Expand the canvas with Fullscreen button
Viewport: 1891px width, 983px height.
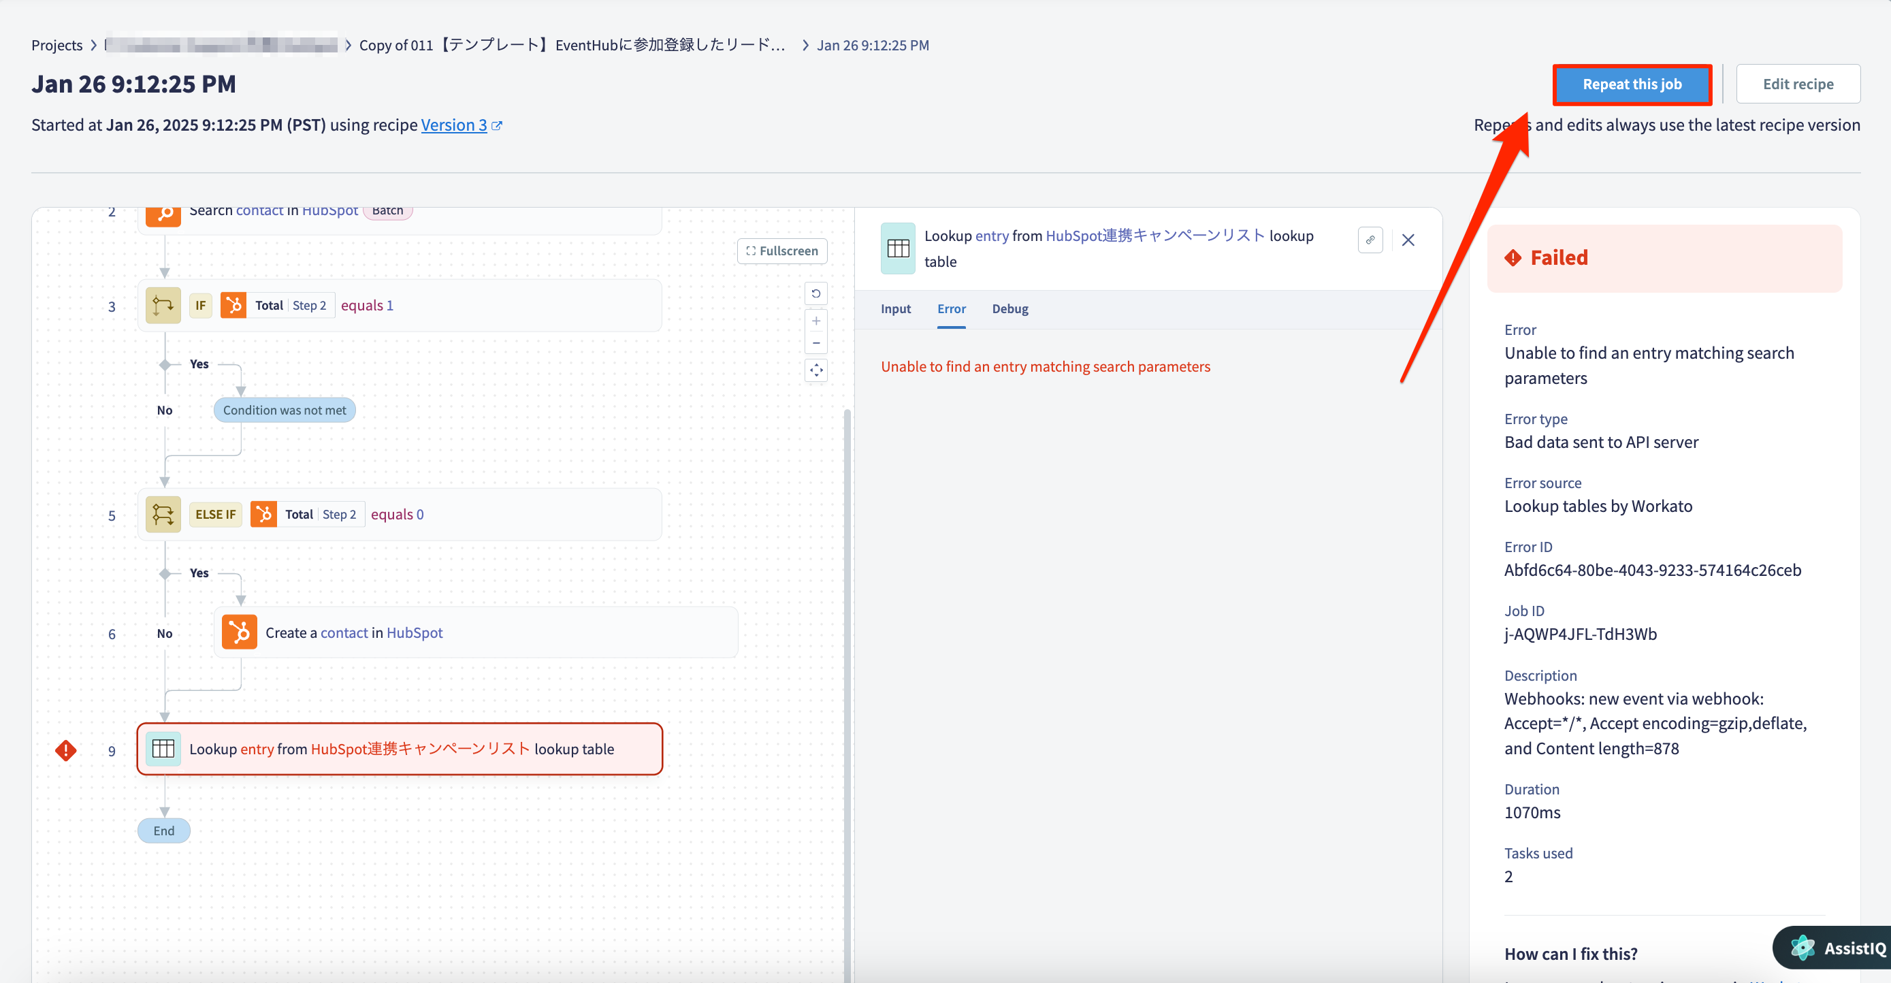pos(782,251)
